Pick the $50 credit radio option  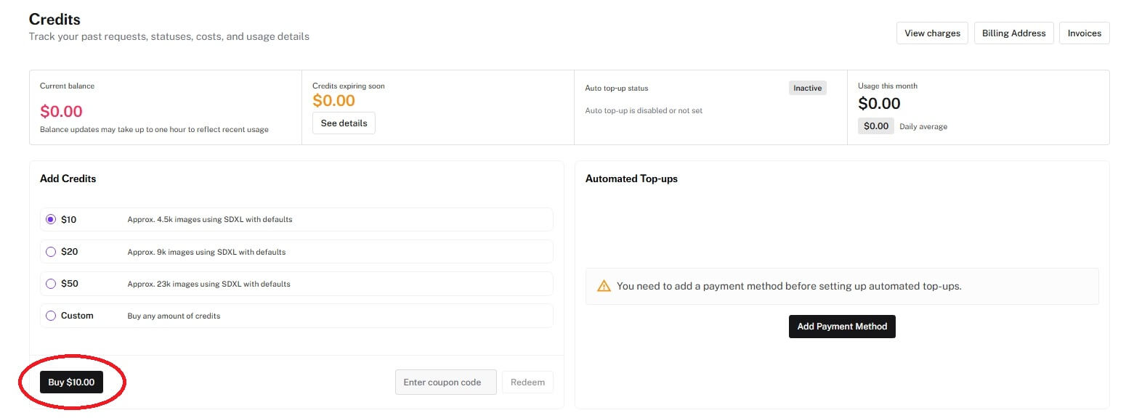pyautogui.click(x=51, y=284)
